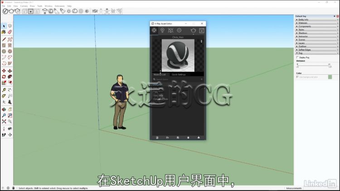Start V-Ray Render with the teapot icon
Viewport: 340px width, 191px height.
[x=11, y=11]
